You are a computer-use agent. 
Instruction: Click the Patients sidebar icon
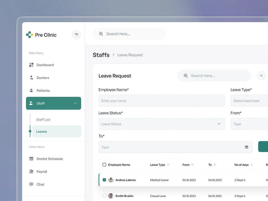tap(31, 91)
